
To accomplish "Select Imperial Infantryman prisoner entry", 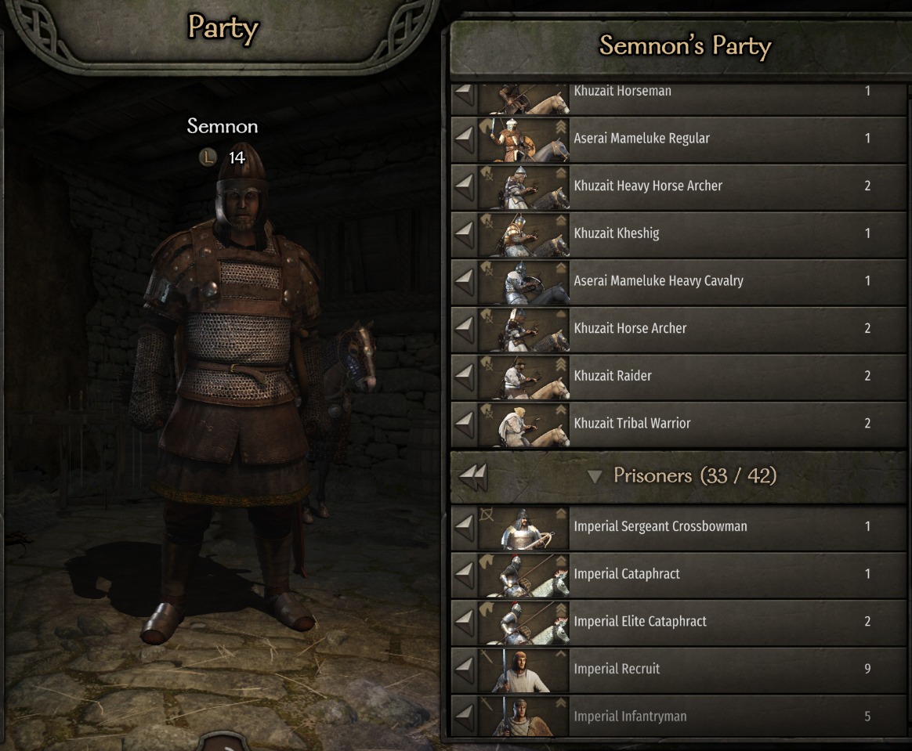I will coord(679,717).
